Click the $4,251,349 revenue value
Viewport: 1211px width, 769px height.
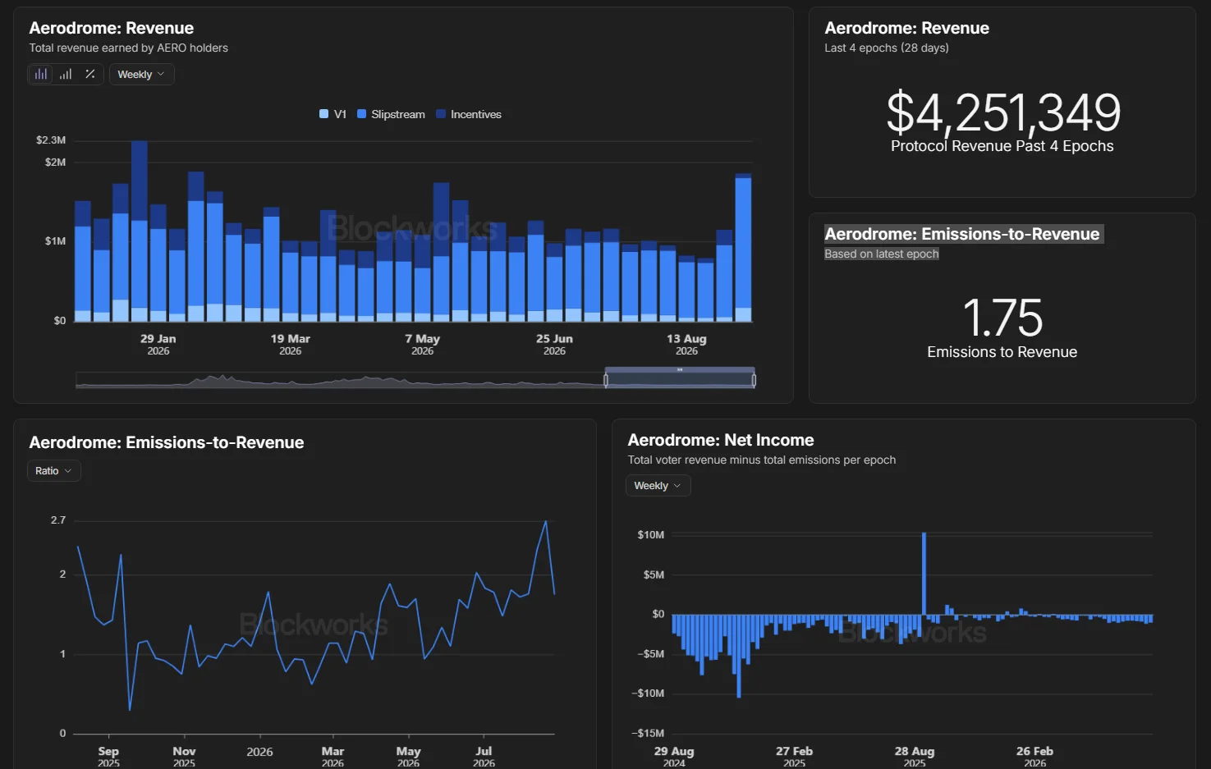point(1003,112)
